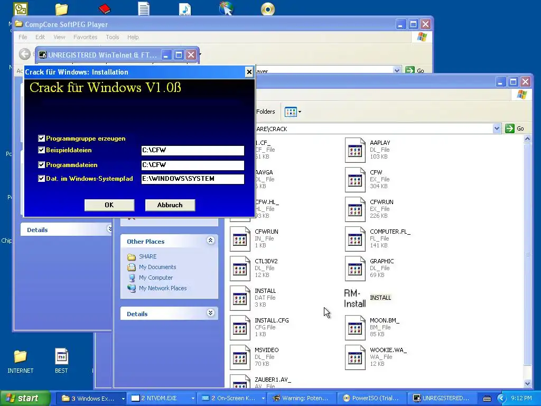The width and height of the screenshot is (541, 406).
Task: Click the Back arrow in CompCore window
Action: click(x=24, y=54)
